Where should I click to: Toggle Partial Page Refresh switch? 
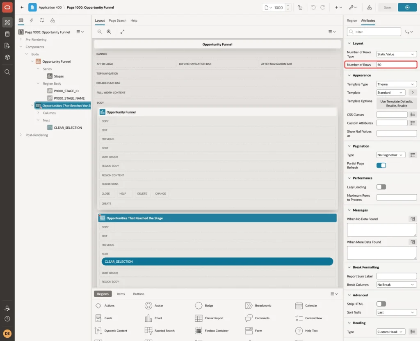(x=381, y=166)
